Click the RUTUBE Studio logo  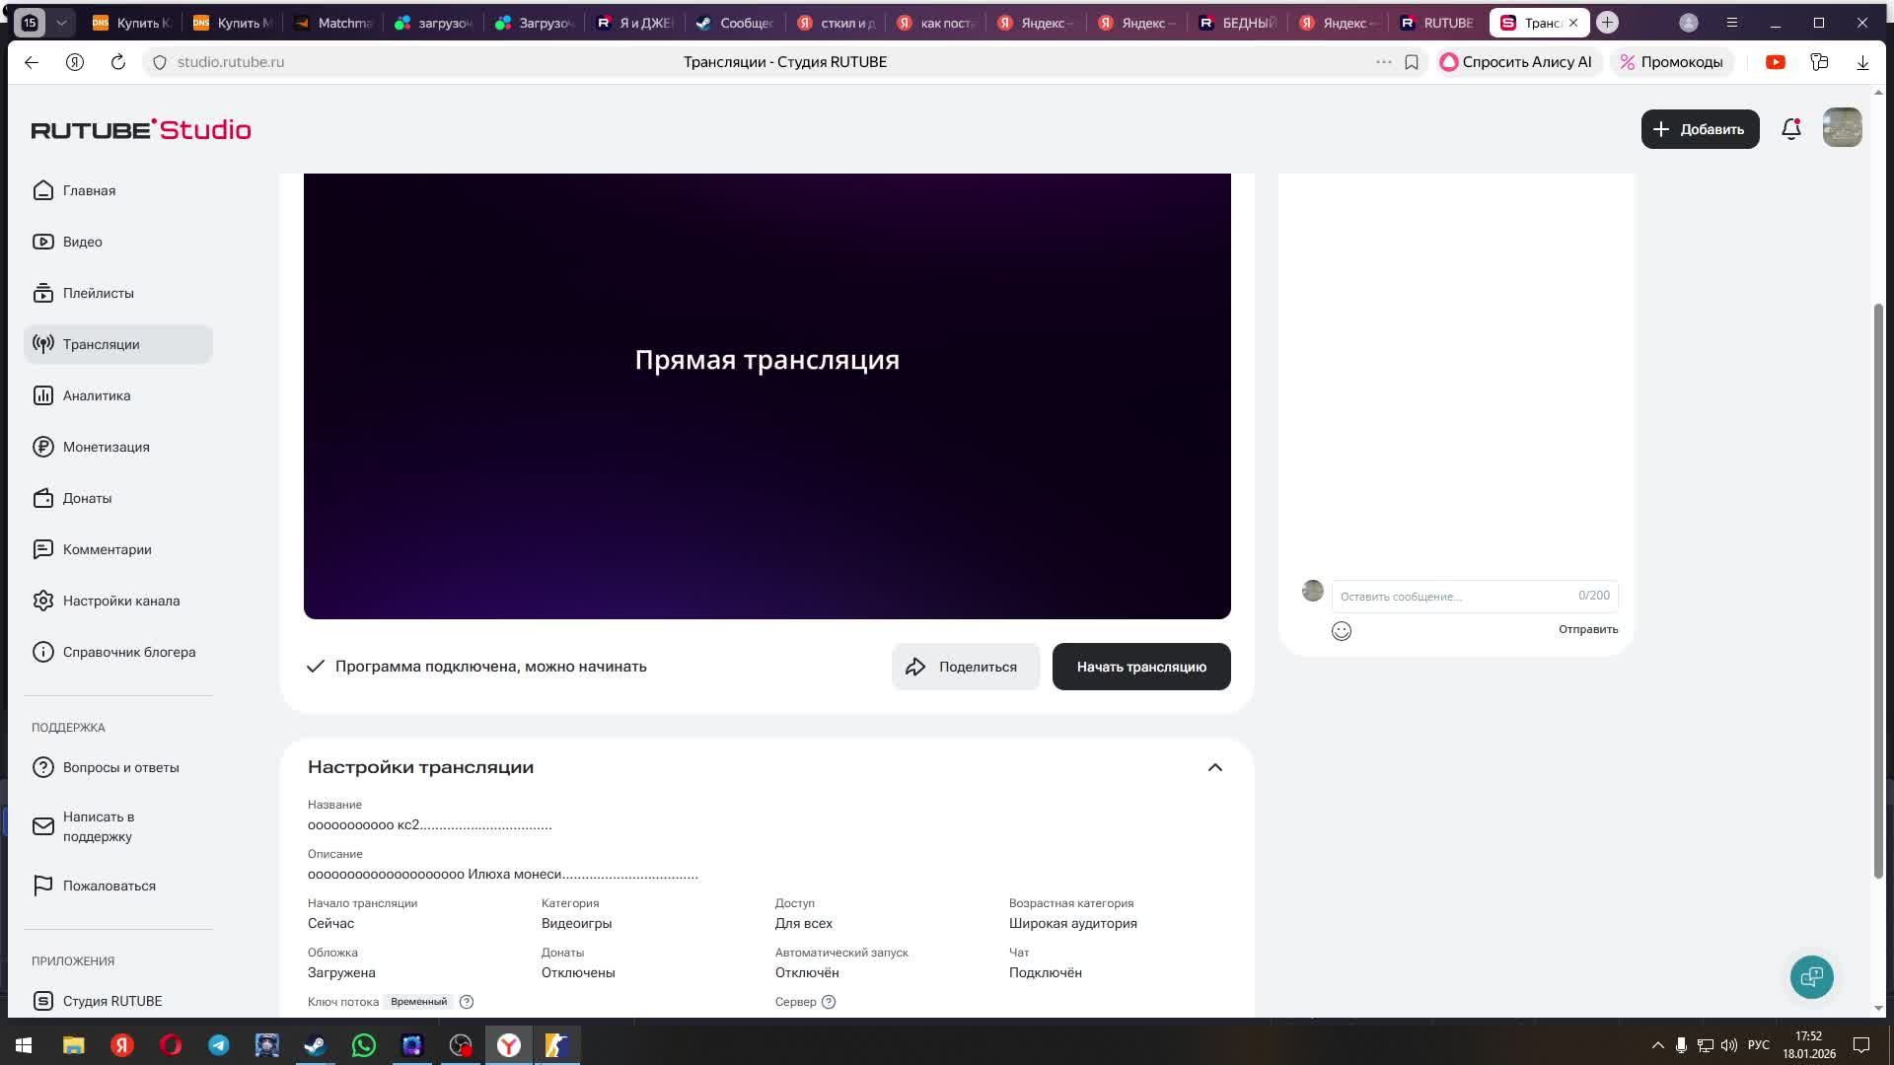click(x=141, y=129)
